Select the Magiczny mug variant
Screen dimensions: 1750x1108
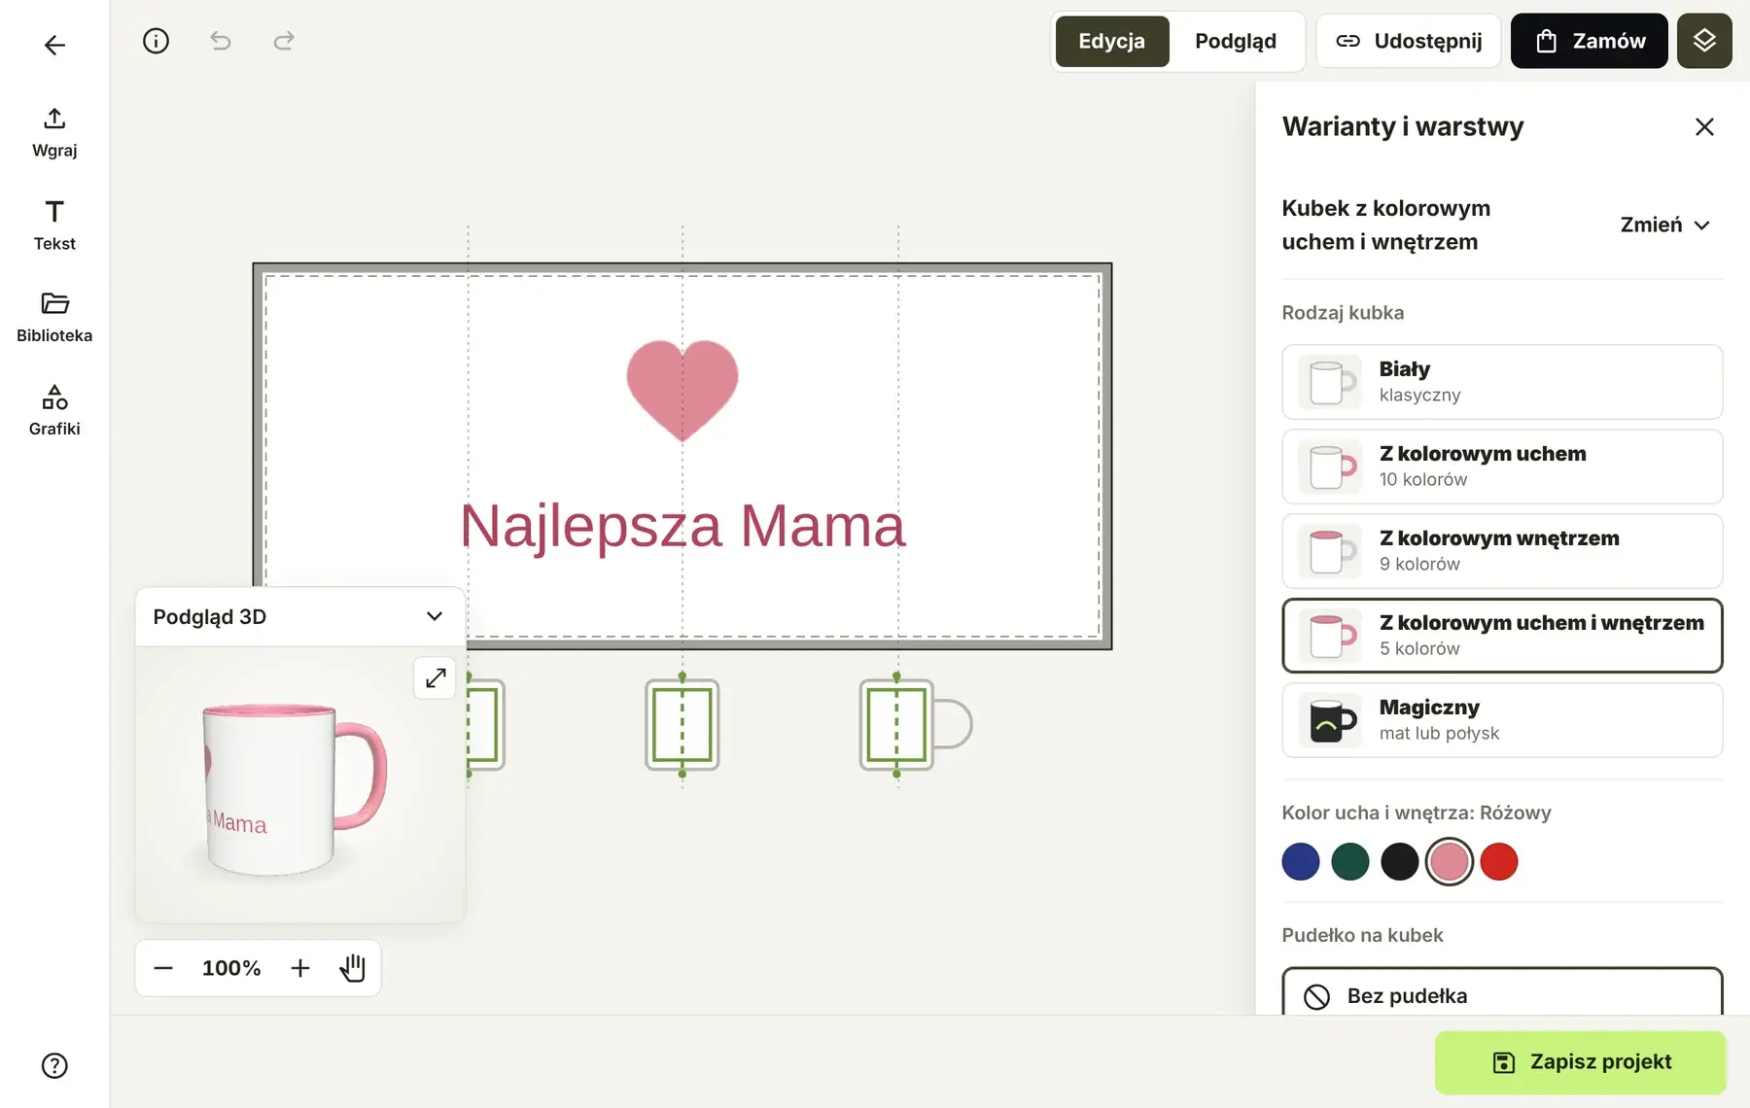(1502, 720)
